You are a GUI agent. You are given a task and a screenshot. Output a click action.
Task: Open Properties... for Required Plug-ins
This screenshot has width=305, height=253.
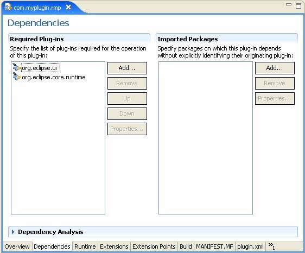pos(127,129)
